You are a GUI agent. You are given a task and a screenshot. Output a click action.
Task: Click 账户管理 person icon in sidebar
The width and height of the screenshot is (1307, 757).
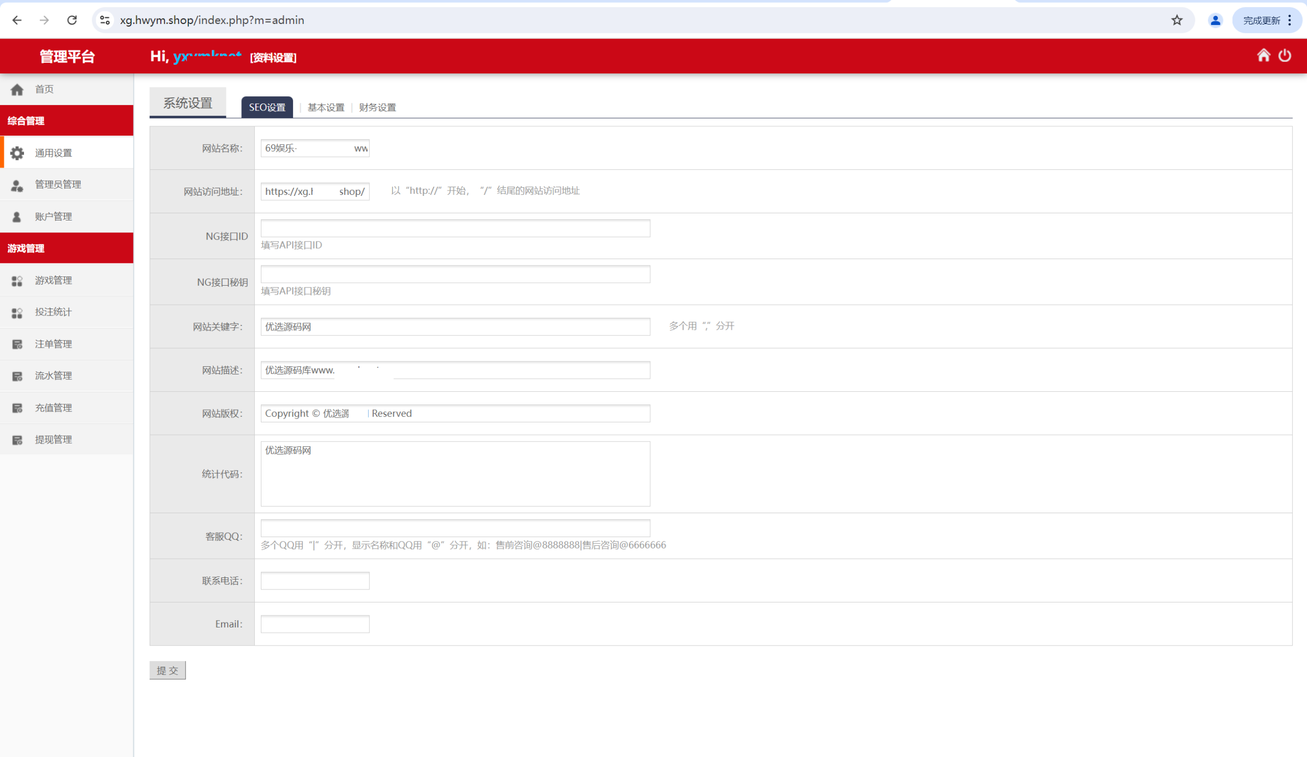(x=17, y=217)
